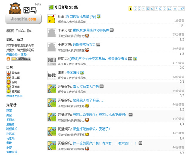This screenshot has width=194, height=155.
Task: Open 冷笑话 in the 光荣榜 list
Action: pos(10,134)
